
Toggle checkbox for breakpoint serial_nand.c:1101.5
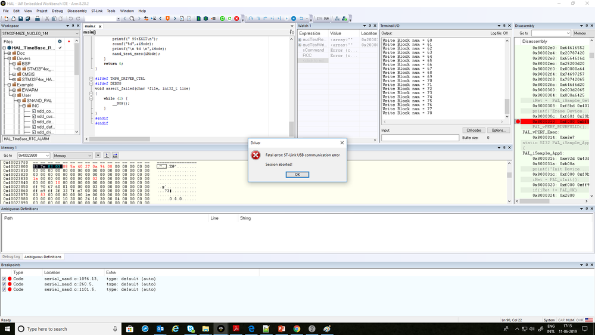click(4, 290)
